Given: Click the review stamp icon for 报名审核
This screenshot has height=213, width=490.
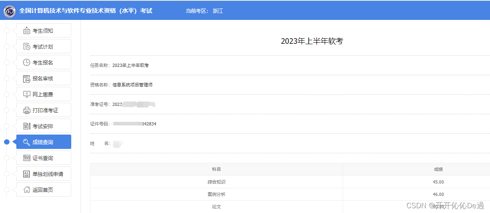Looking at the screenshot, I should click(x=27, y=78).
